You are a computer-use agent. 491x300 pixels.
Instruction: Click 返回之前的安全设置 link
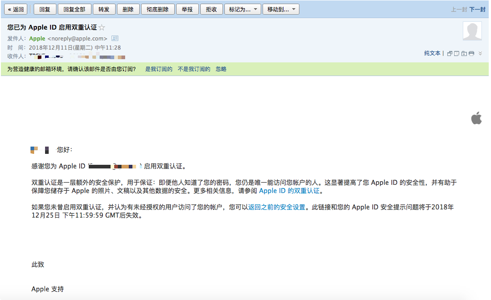tap(277, 207)
